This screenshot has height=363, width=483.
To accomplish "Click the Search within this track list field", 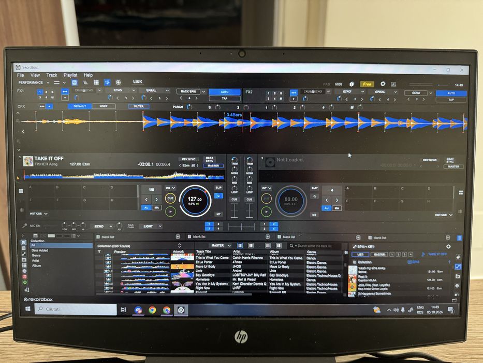I will [x=315, y=246].
